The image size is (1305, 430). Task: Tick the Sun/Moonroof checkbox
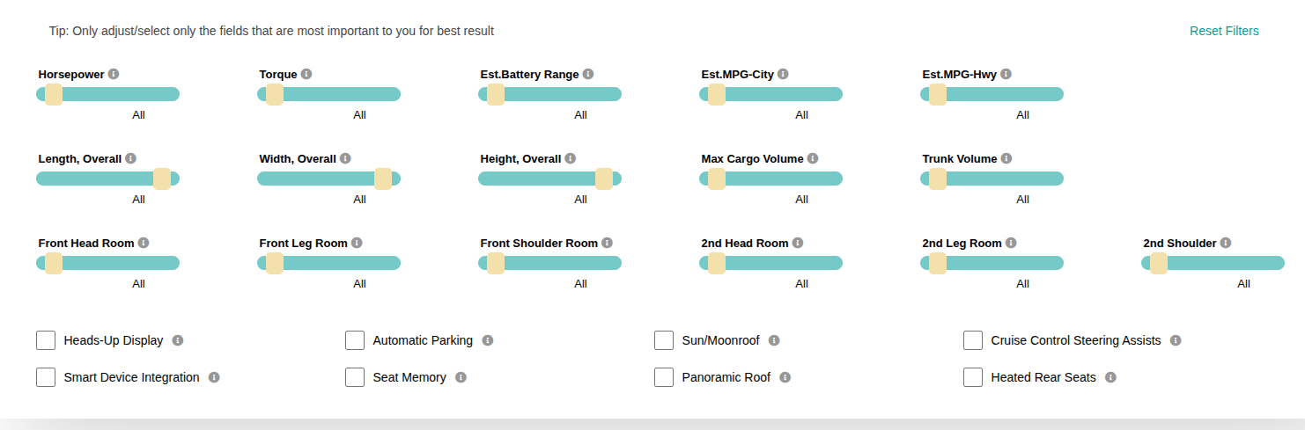(x=664, y=340)
